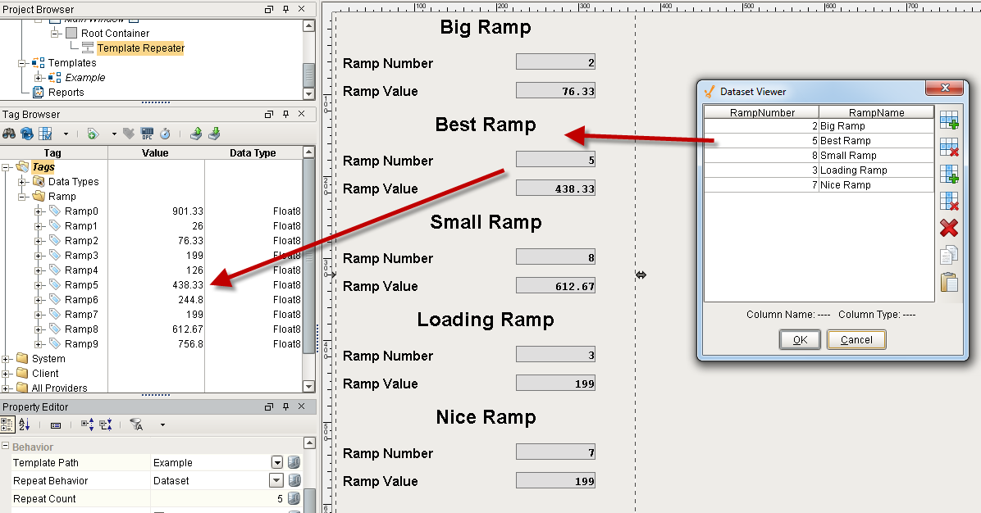This screenshot has height=513, width=981.
Task: Click the top add row icon in Dataset Viewer
Action: (x=949, y=121)
